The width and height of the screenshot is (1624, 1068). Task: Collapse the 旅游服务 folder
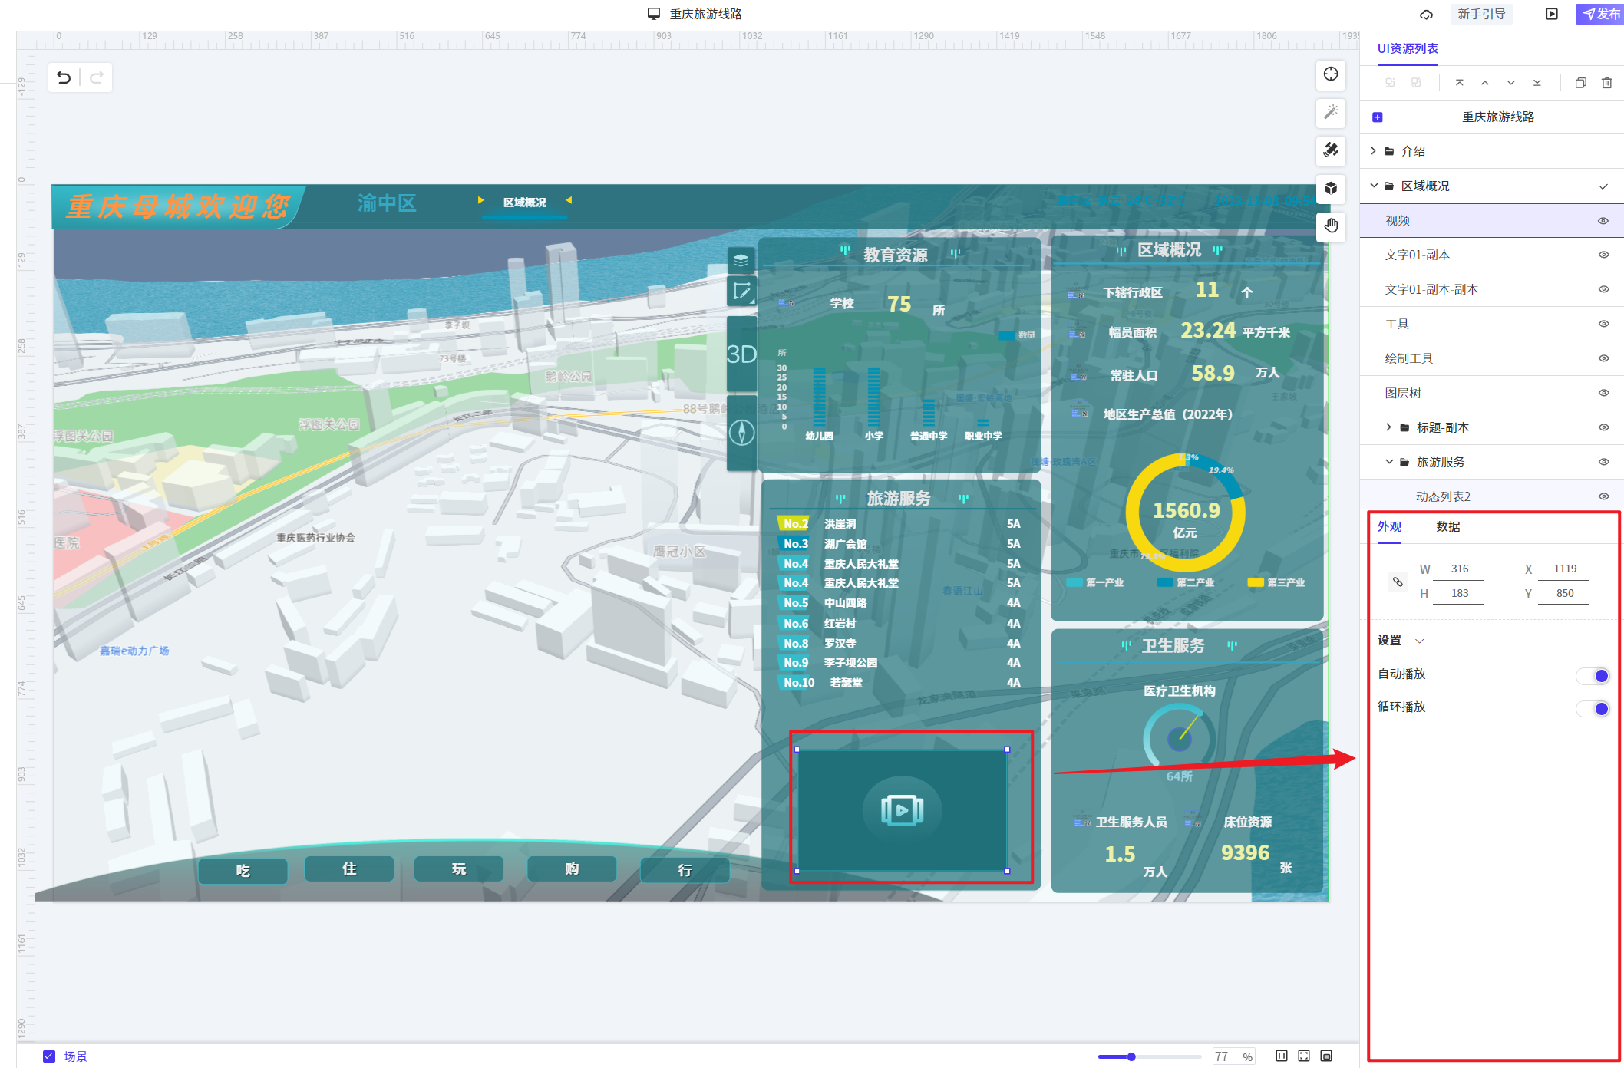[1388, 462]
